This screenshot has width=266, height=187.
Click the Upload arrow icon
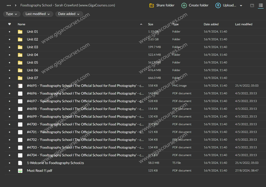[218, 5]
